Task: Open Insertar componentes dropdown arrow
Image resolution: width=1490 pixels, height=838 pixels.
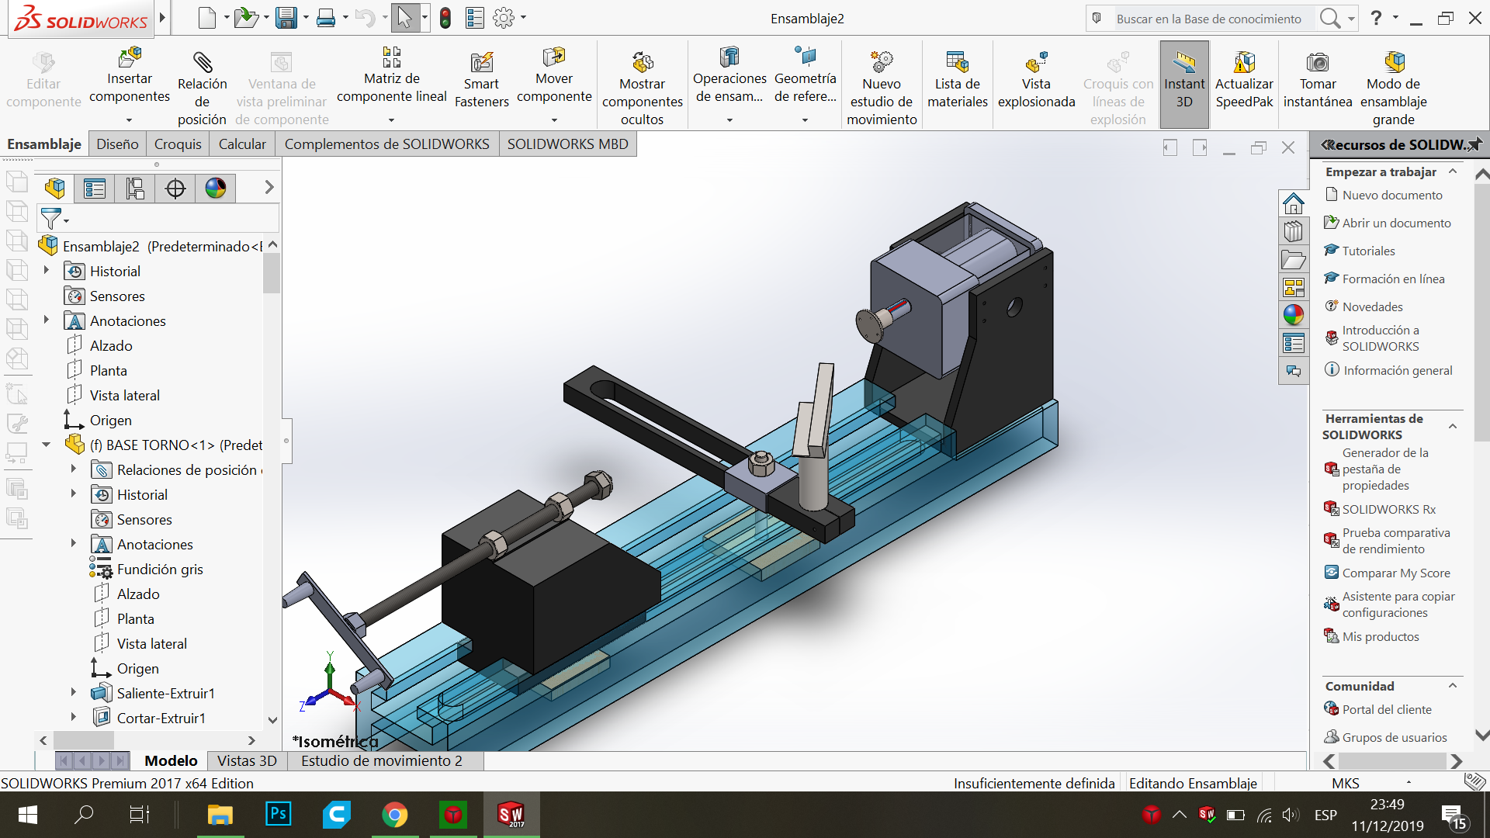Action: coord(130,120)
